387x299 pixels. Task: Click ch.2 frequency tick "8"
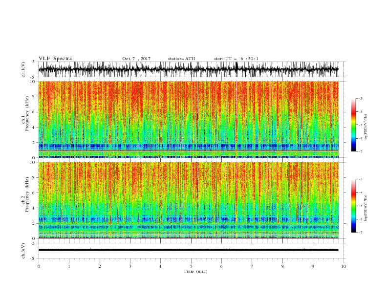pyautogui.click(x=34, y=177)
